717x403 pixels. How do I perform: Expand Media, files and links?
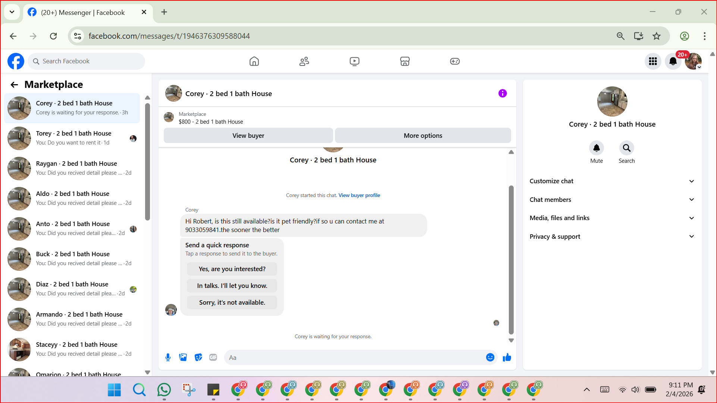pos(612,218)
